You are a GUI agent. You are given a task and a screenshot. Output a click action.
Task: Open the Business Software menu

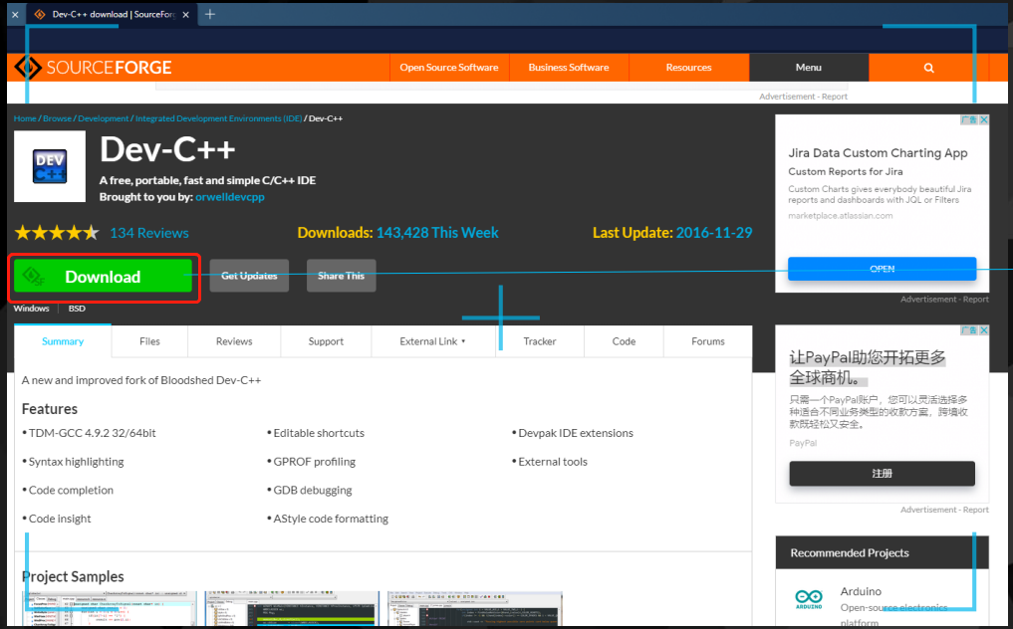pos(569,67)
